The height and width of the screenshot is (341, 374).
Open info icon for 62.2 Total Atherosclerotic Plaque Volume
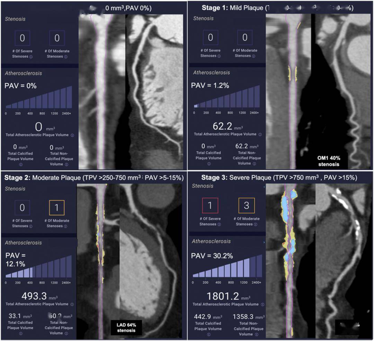[260, 134]
